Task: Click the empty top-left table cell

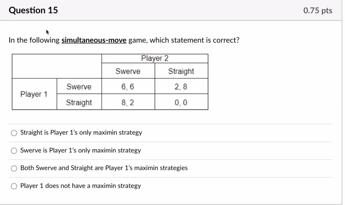Action: click(57, 66)
